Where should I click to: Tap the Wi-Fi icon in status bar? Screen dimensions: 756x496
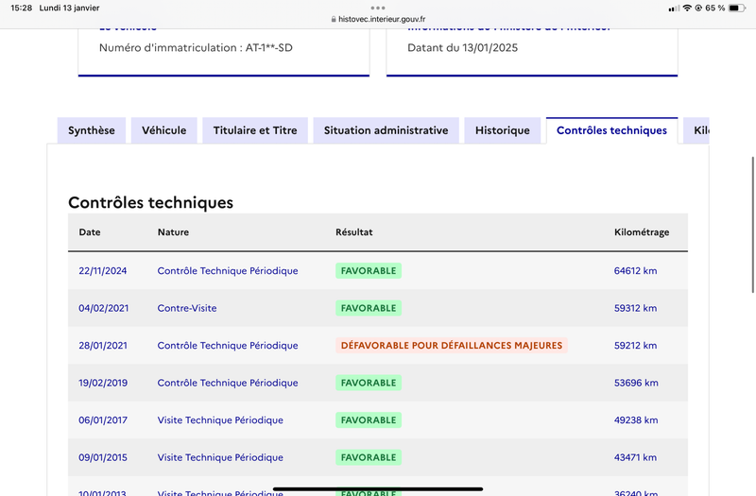pos(687,8)
